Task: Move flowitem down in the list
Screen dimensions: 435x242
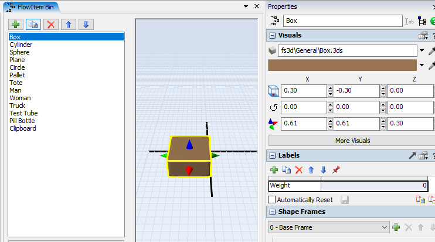Action: click(86, 24)
